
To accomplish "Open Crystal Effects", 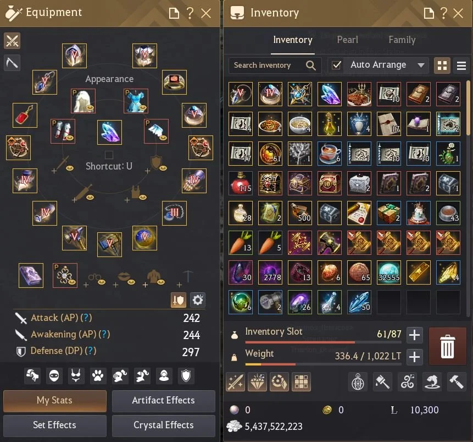I will (164, 425).
